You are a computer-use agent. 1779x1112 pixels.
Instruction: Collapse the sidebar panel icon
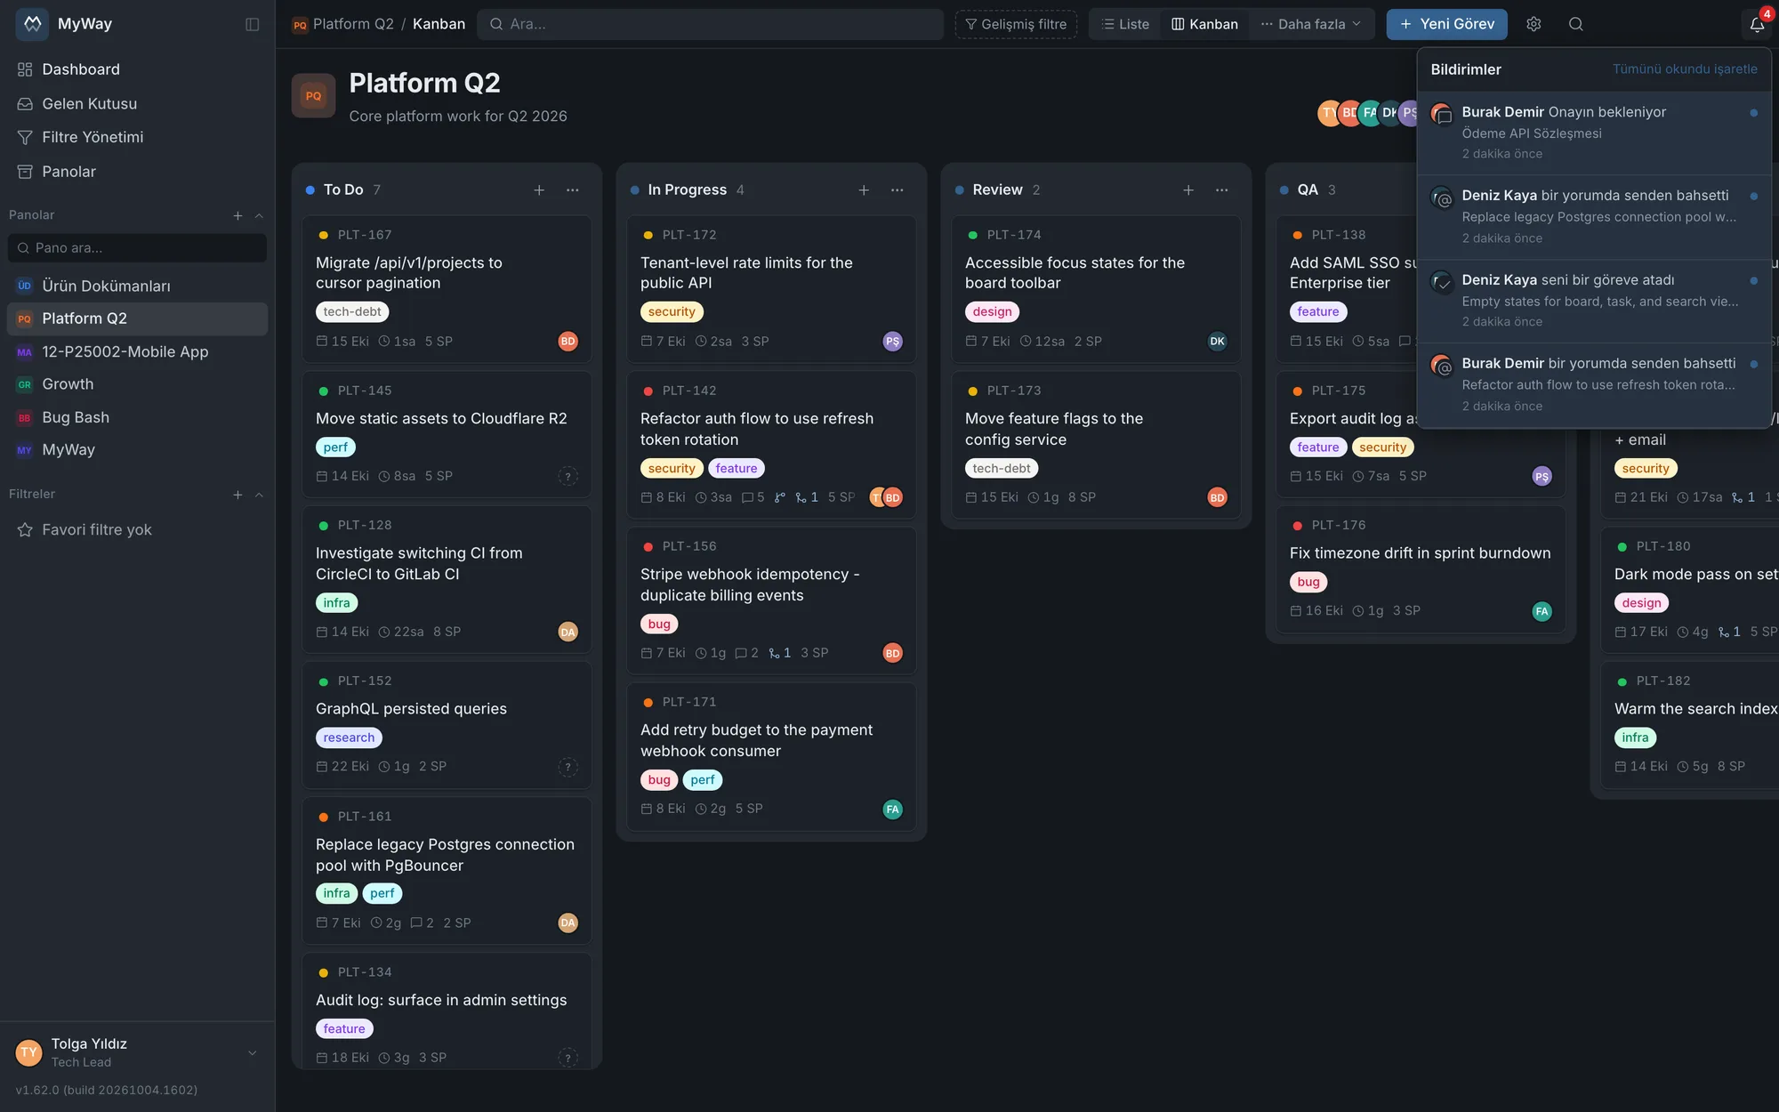[253, 24]
